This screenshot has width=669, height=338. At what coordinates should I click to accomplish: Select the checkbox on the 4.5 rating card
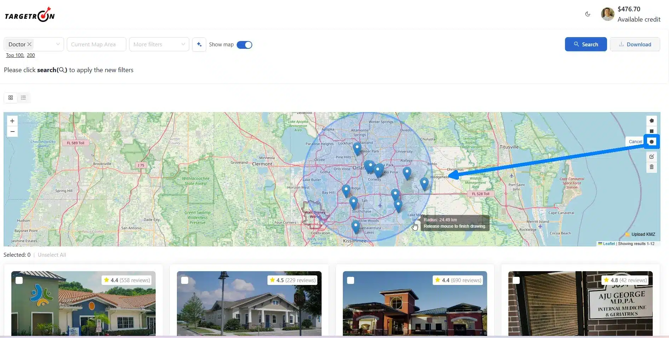(185, 280)
